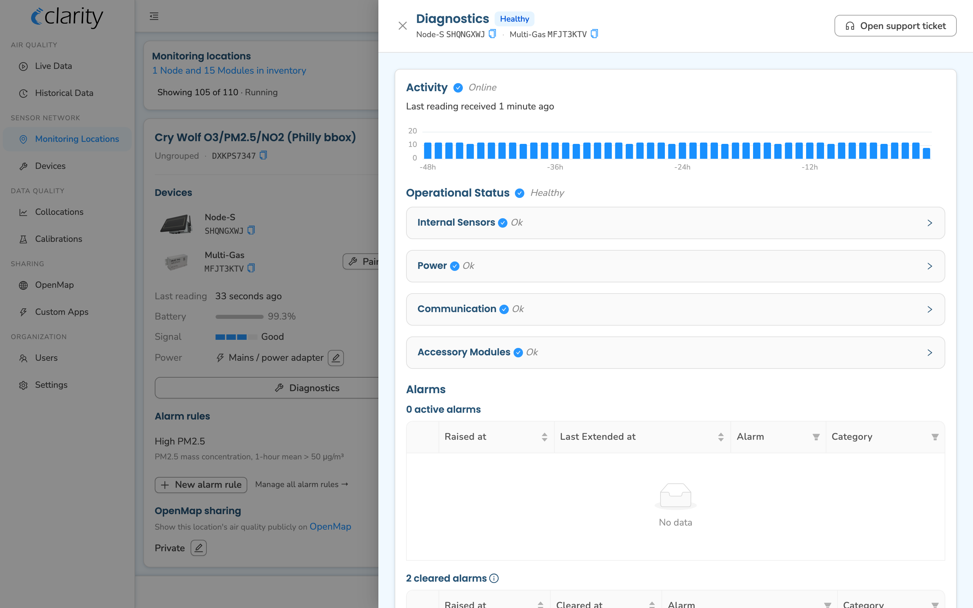Edit the Mains / power adapter setting
Screen dimensions: 973x608
pos(336,358)
